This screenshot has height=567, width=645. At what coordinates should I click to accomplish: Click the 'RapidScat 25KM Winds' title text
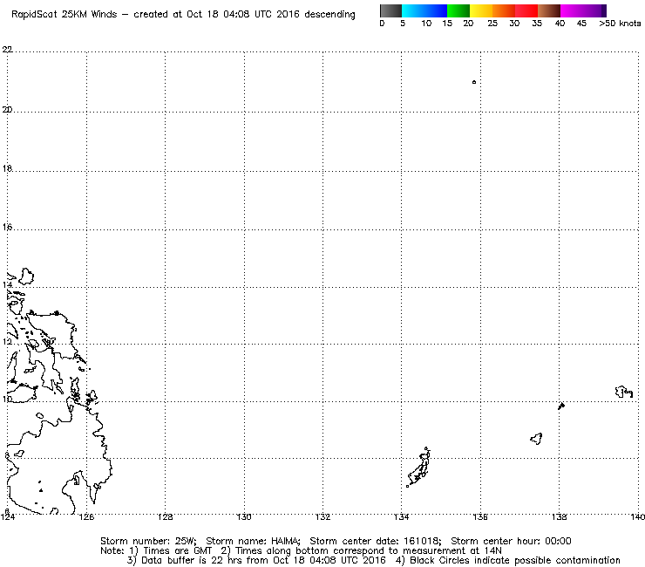click(x=64, y=15)
